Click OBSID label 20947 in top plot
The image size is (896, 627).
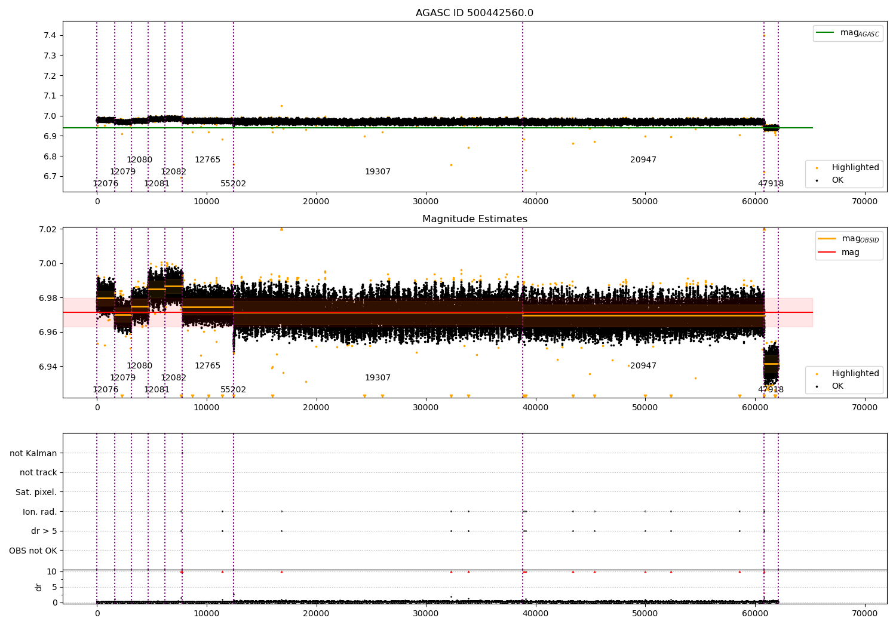tap(643, 160)
